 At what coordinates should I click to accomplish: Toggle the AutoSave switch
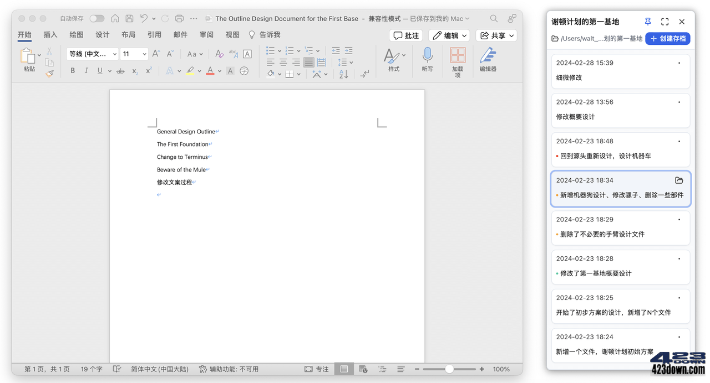pyautogui.click(x=97, y=19)
